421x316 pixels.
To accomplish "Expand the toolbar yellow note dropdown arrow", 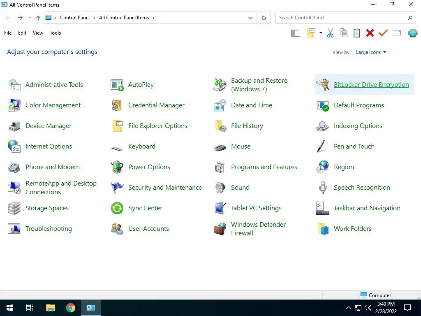I will click(x=321, y=33).
